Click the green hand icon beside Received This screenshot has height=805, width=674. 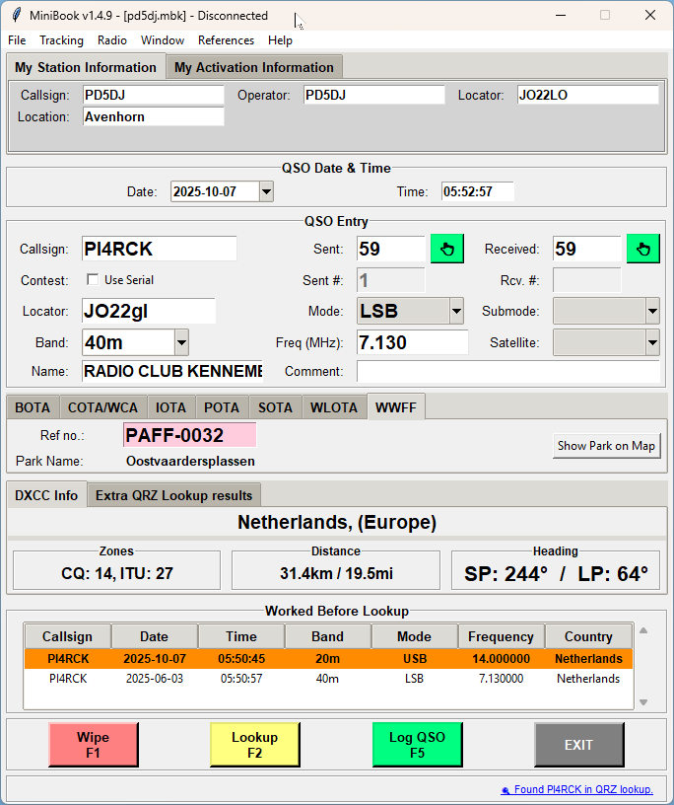[x=643, y=250]
